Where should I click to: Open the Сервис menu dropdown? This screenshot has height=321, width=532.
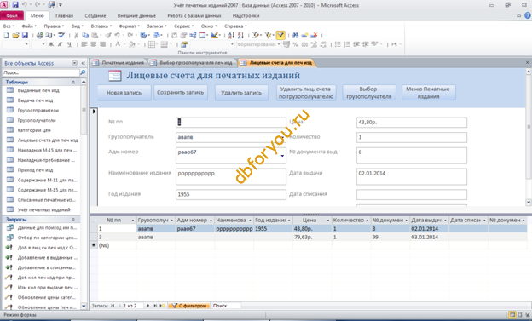point(183,26)
